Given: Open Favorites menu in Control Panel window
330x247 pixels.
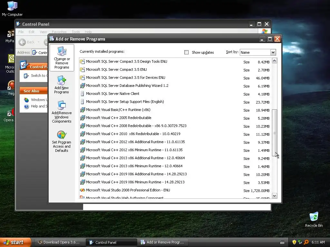Looking at the screenshot, I should pyautogui.click(x=59, y=32).
